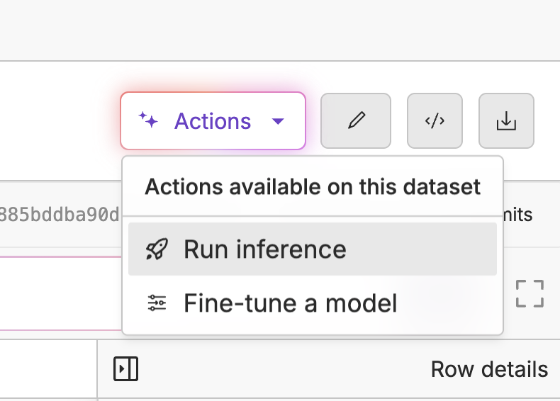The height and width of the screenshot is (401, 560).
Task: Click the rocket icon beside Run inference
Action: (157, 249)
